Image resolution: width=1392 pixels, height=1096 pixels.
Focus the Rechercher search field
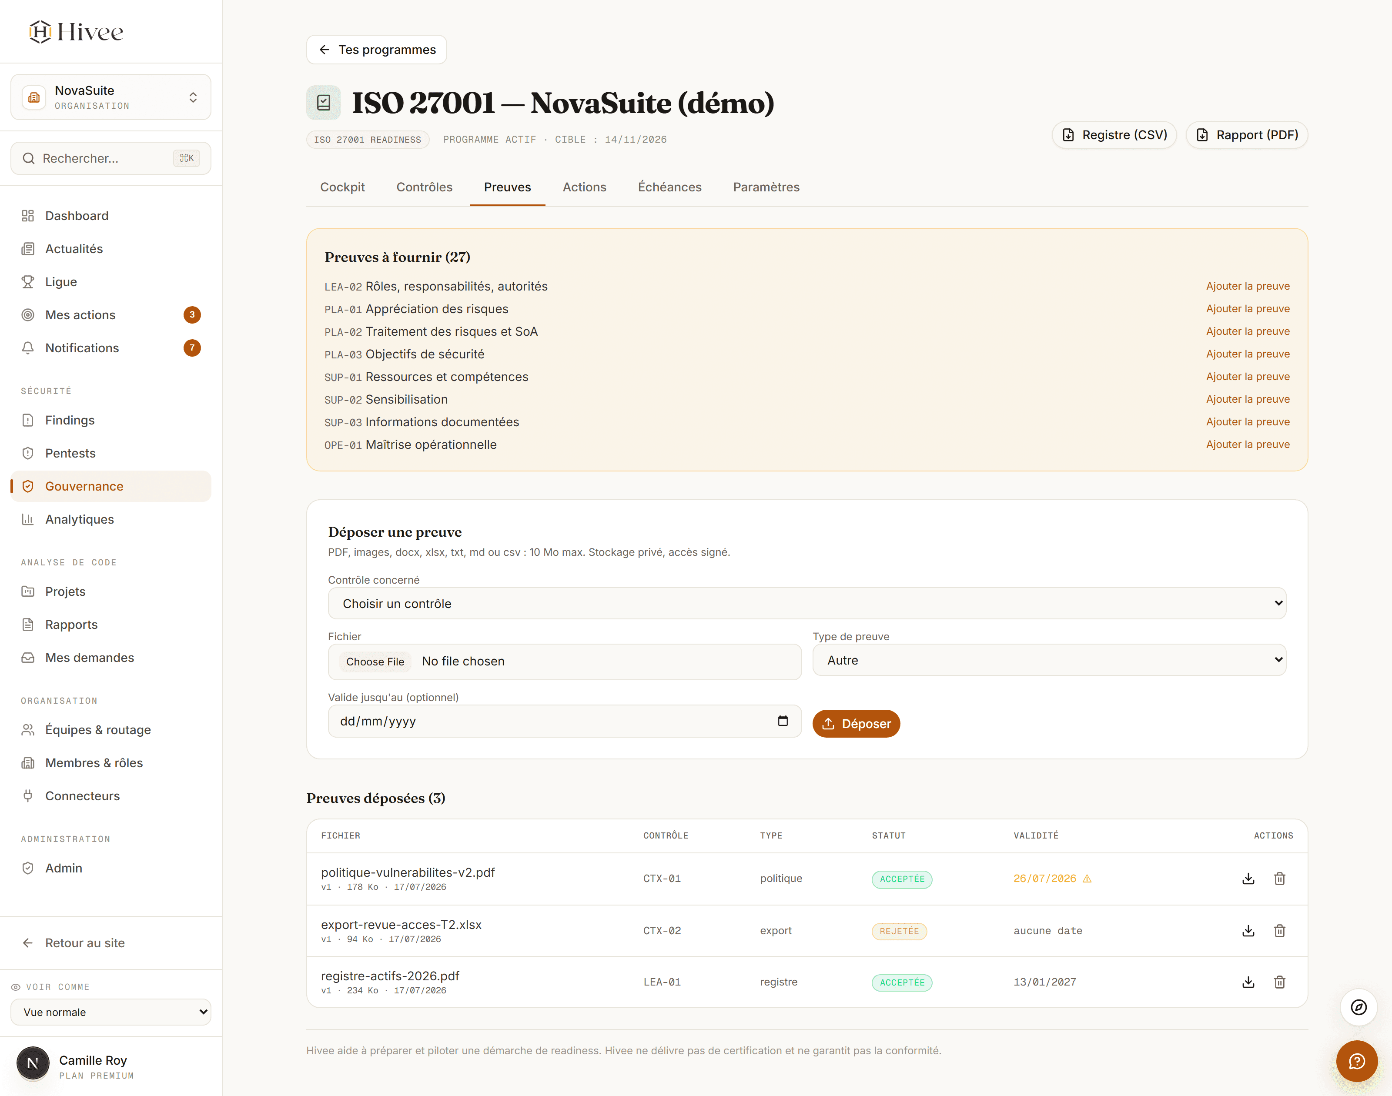click(111, 158)
